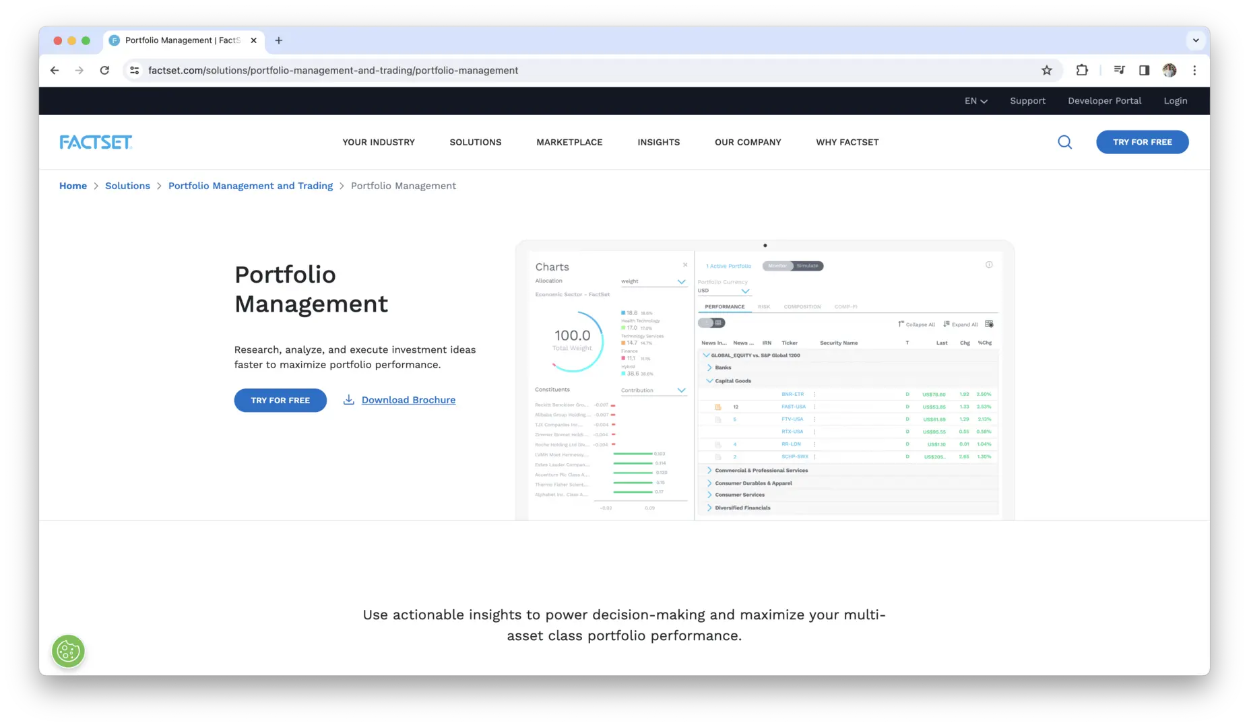Click the browser forward arrow
The width and height of the screenshot is (1249, 727).
point(79,70)
